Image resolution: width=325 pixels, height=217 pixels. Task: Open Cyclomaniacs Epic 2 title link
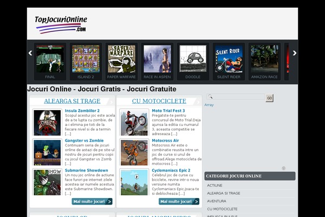pos(171,170)
